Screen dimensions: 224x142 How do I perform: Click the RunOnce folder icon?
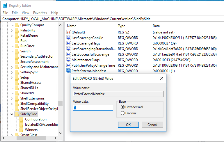(x=17, y=46)
